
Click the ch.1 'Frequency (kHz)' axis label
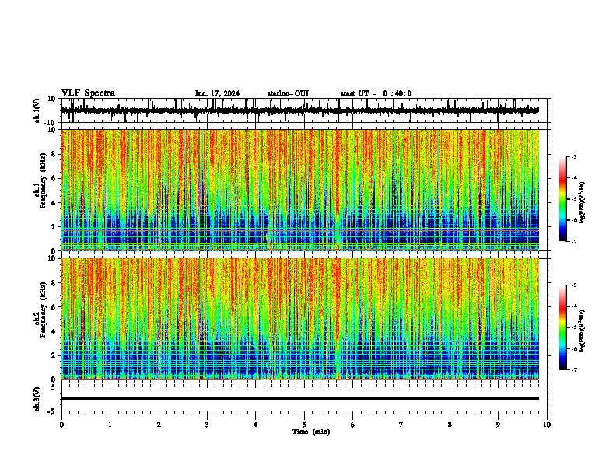[x=43, y=181]
